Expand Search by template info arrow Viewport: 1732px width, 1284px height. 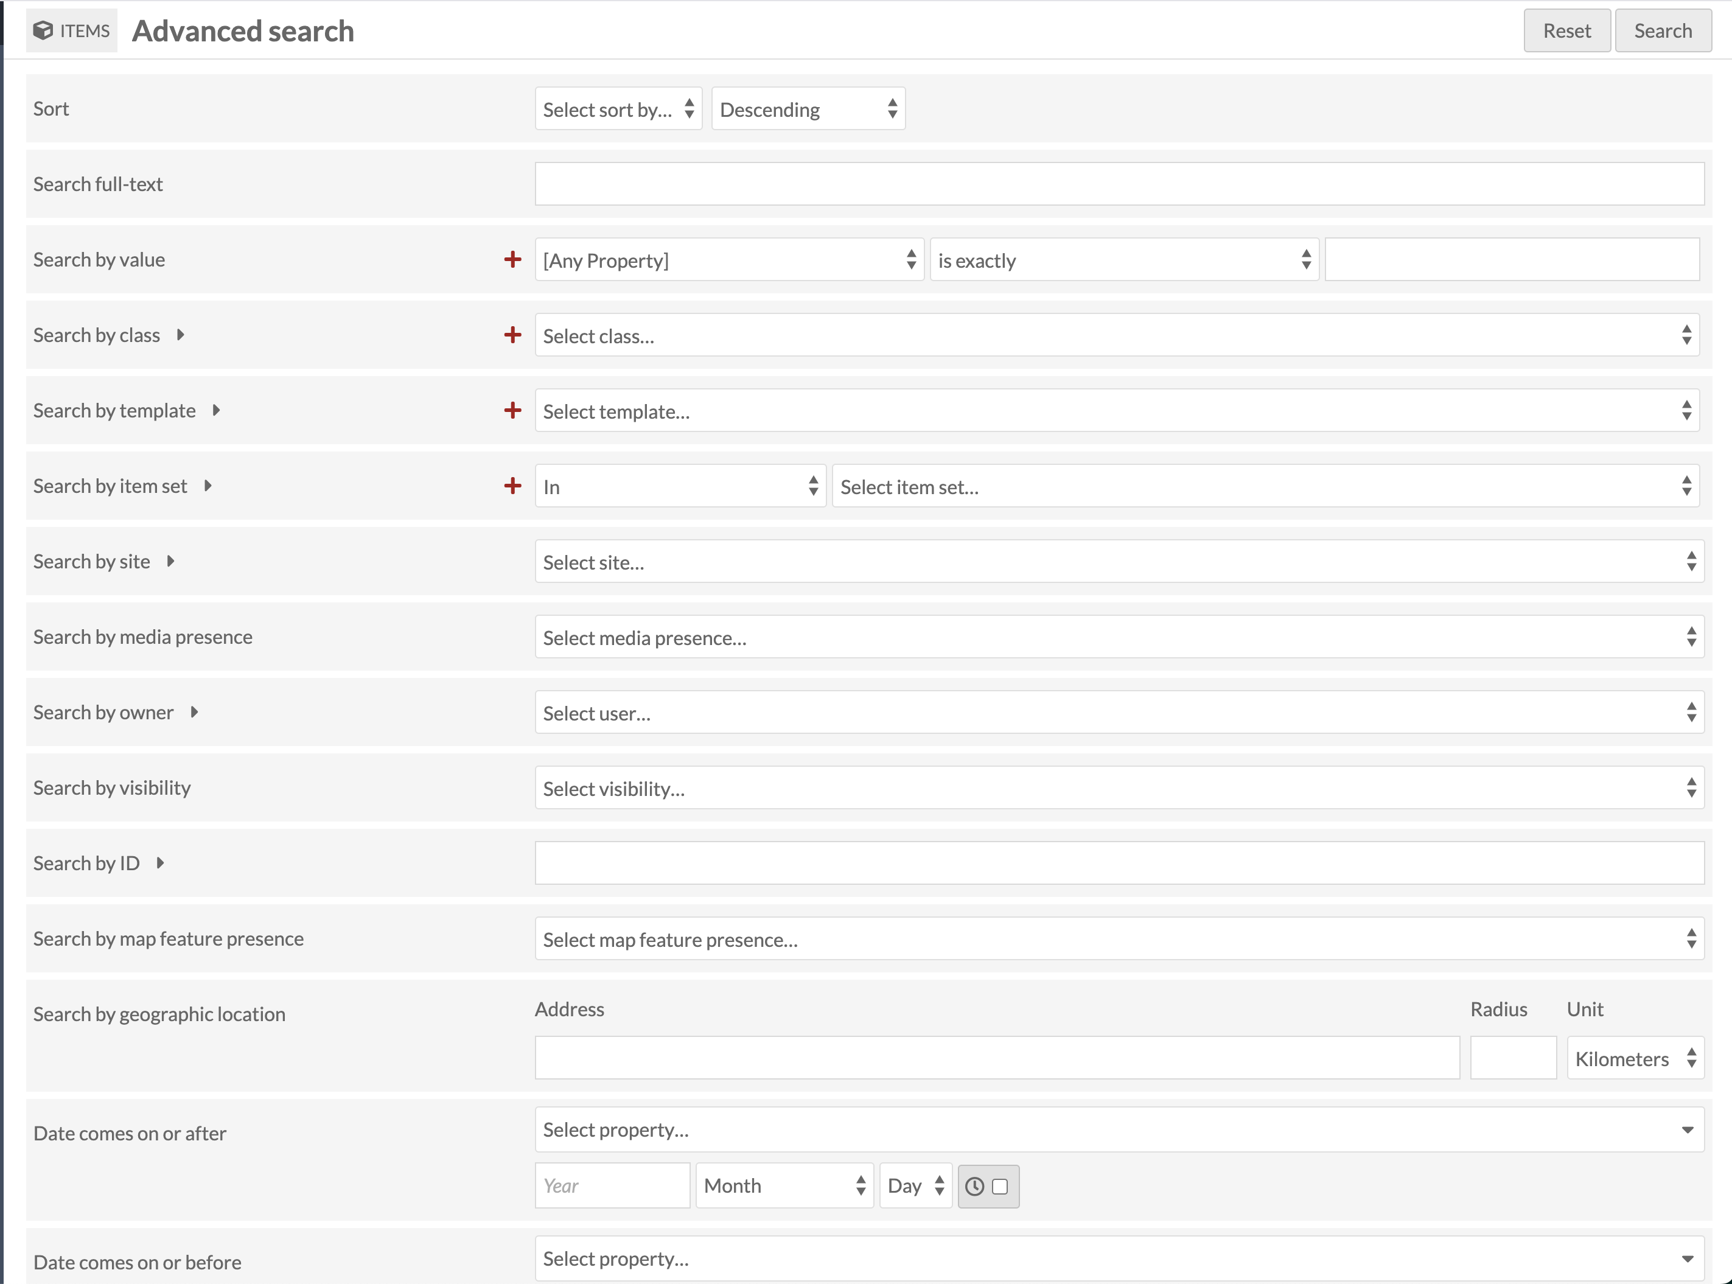point(216,410)
